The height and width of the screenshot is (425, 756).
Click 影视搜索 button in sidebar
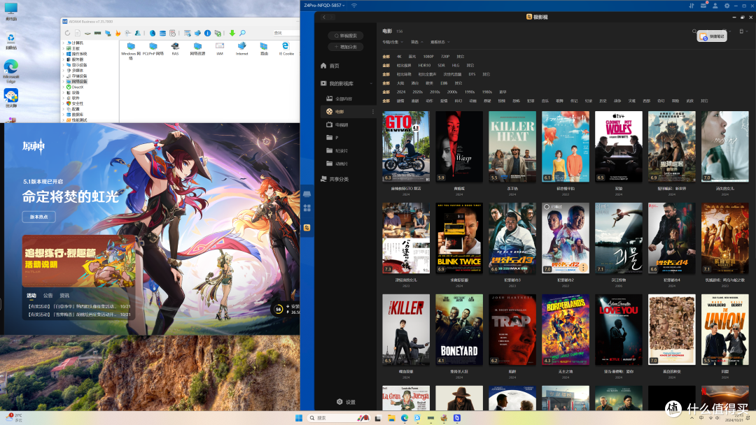coord(346,36)
